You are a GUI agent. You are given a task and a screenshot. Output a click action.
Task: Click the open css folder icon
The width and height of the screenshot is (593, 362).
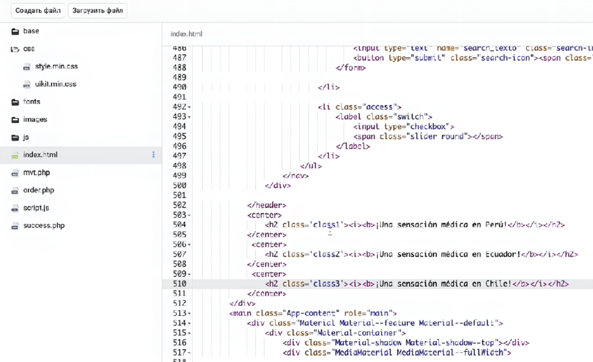(x=15, y=49)
